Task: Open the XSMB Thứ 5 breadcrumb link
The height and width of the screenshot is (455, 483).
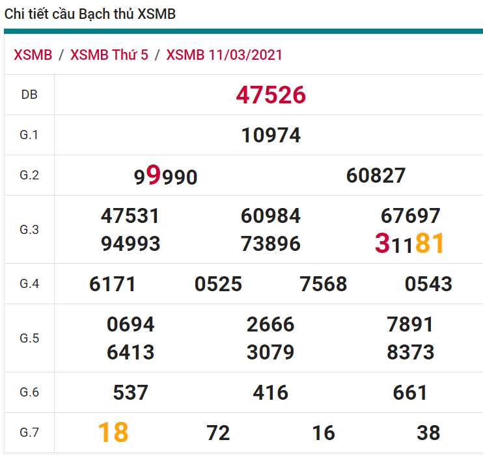Action: click(x=109, y=55)
